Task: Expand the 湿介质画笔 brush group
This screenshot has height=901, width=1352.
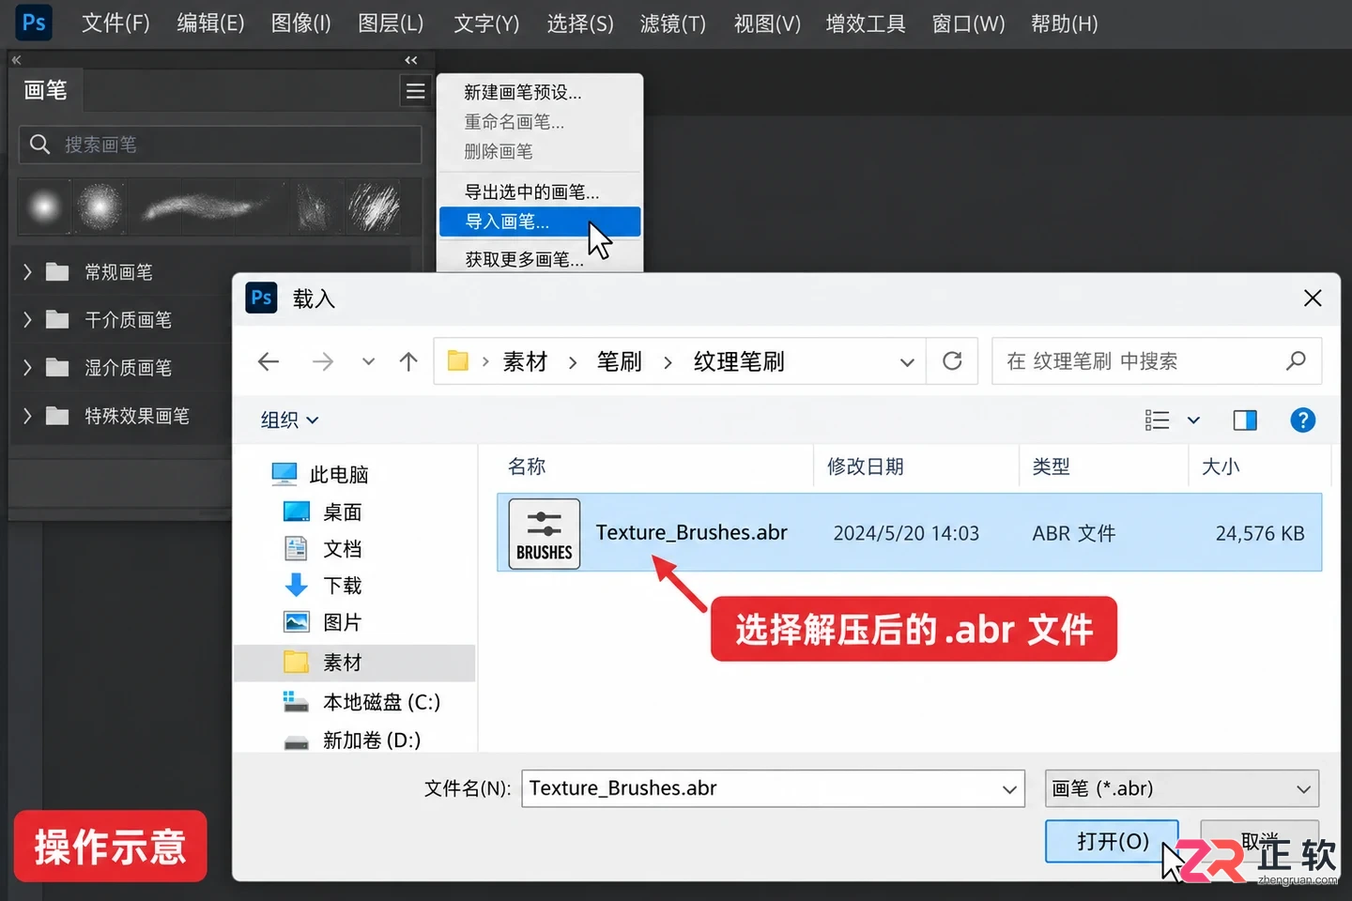Action: (27, 368)
